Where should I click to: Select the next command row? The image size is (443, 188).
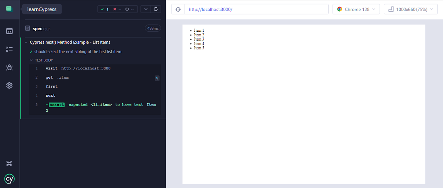pyautogui.click(x=95, y=96)
